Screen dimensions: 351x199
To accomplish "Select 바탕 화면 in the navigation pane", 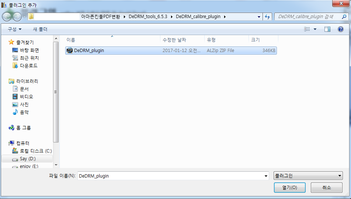I will pos(29,50).
